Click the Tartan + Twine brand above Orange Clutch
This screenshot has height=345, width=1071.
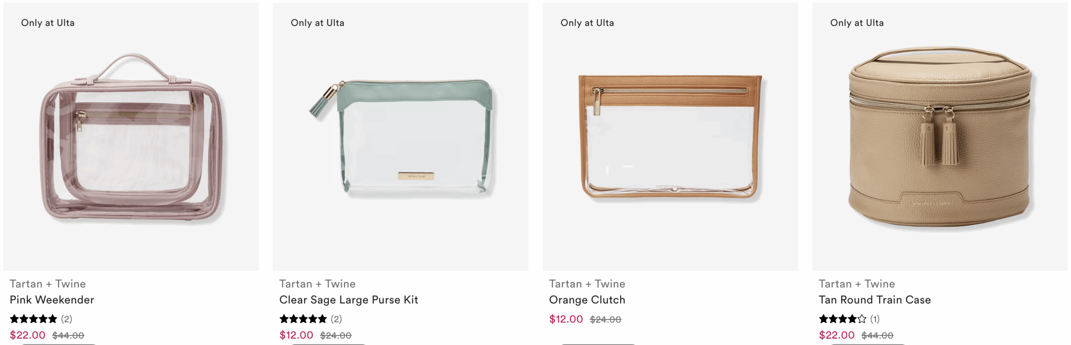587,284
